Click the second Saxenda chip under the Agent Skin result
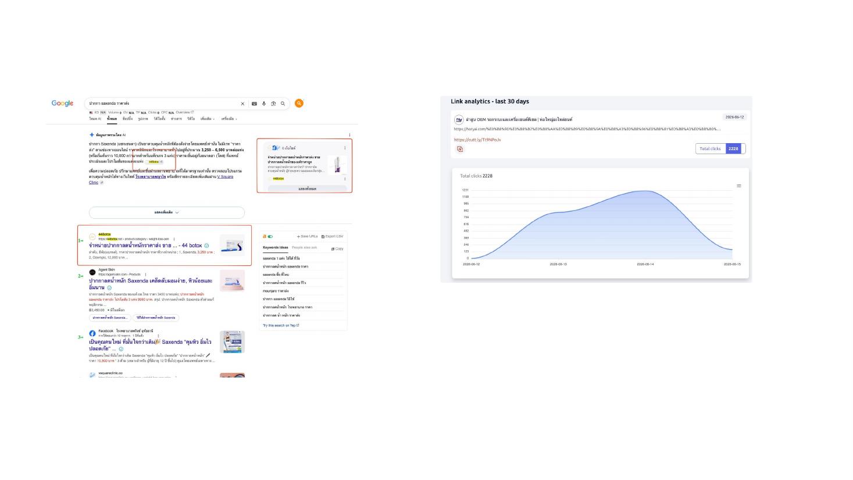The image size is (853, 480). pos(156,318)
